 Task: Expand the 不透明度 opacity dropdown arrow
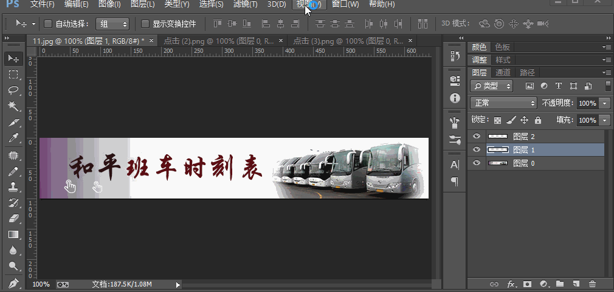(604, 103)
